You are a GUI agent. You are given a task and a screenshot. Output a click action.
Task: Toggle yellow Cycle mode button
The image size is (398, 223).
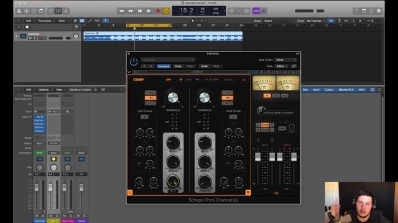[166, 11]
